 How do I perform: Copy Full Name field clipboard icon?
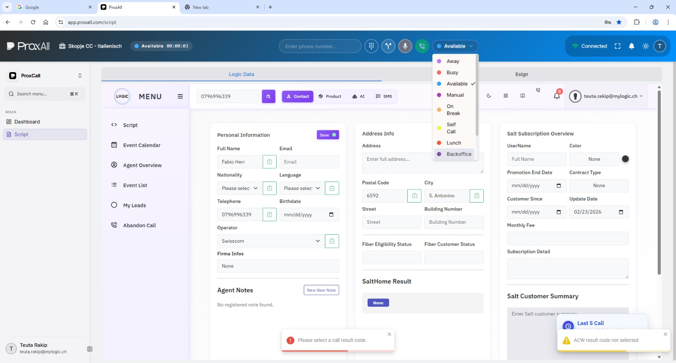click(270, 162)
